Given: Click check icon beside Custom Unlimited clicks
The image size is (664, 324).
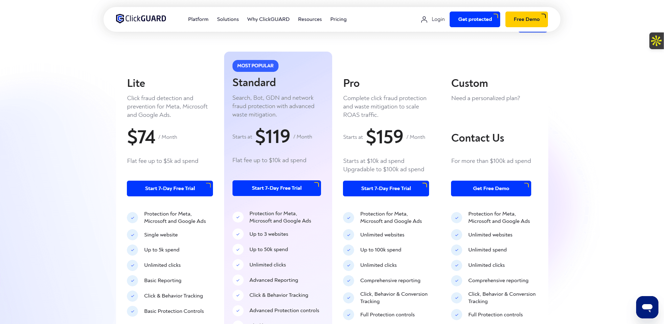Looking at the screenshot, I should pos(457,265).
